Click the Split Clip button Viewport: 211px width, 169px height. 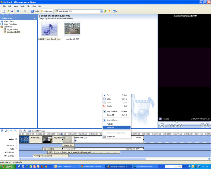[202, 125]
